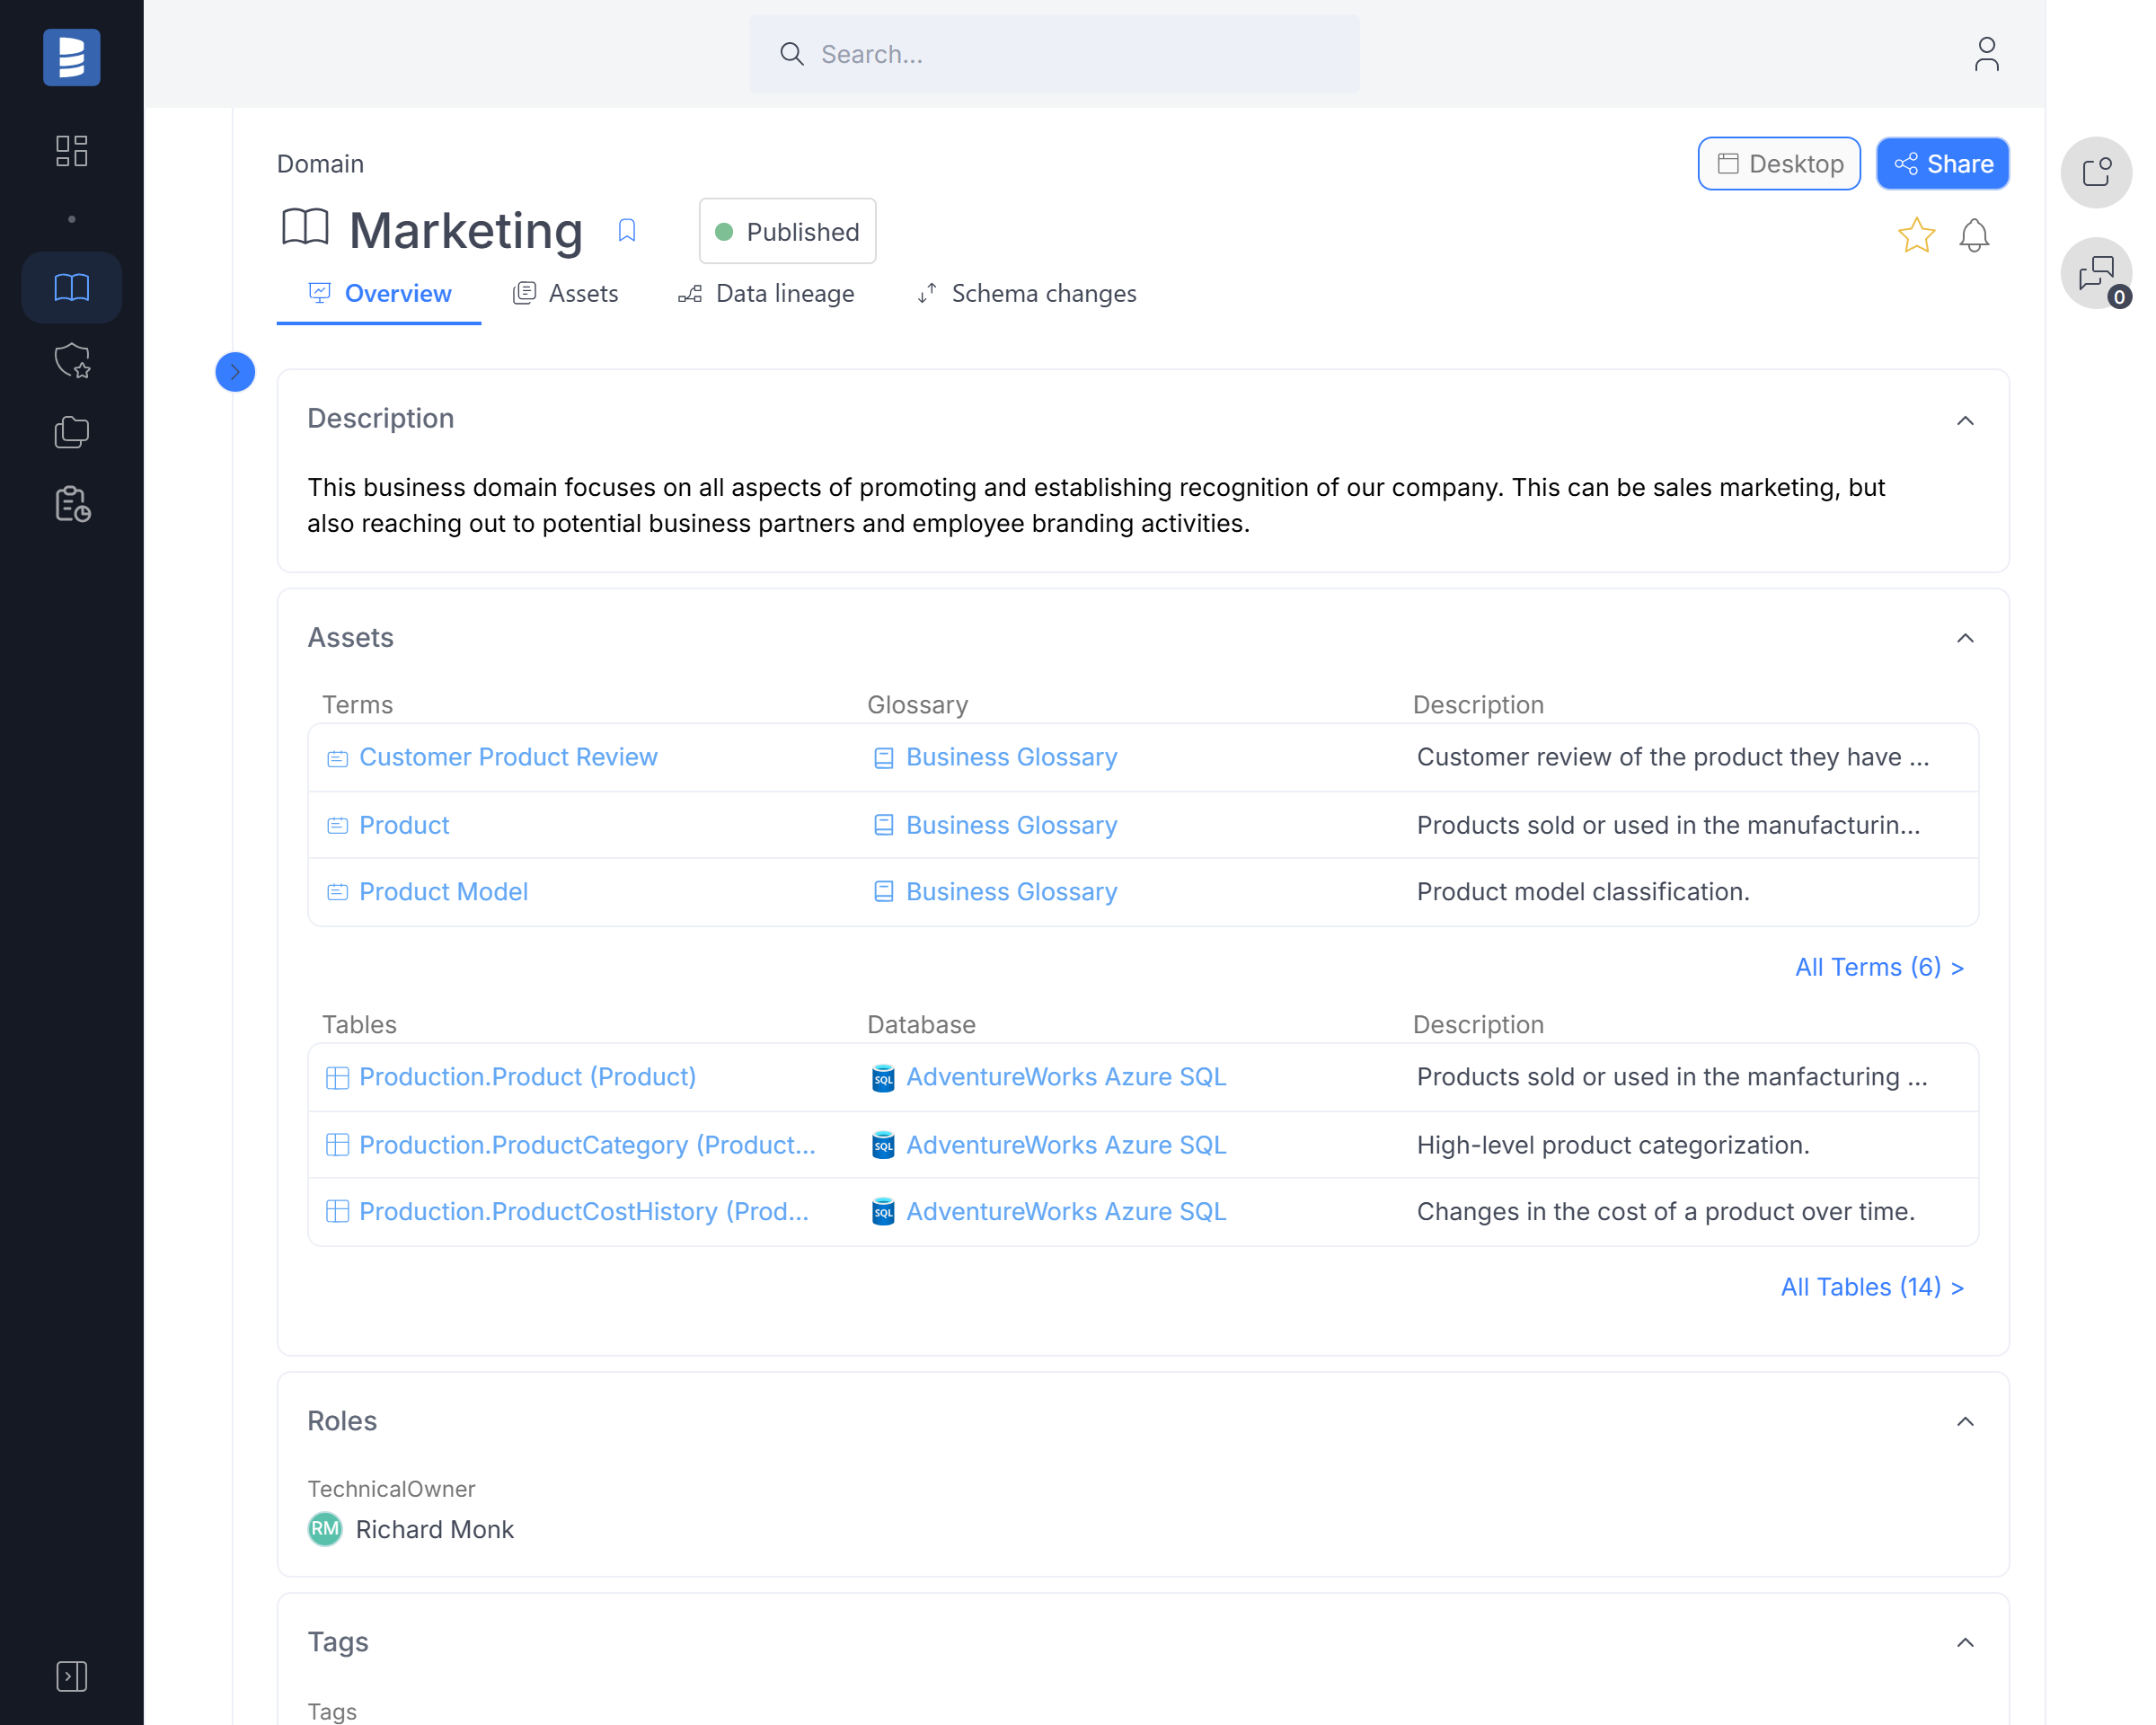Collapse the Assets section chevron
The width and height of the screenshot is (2156, 1725).
[1965, 638]
